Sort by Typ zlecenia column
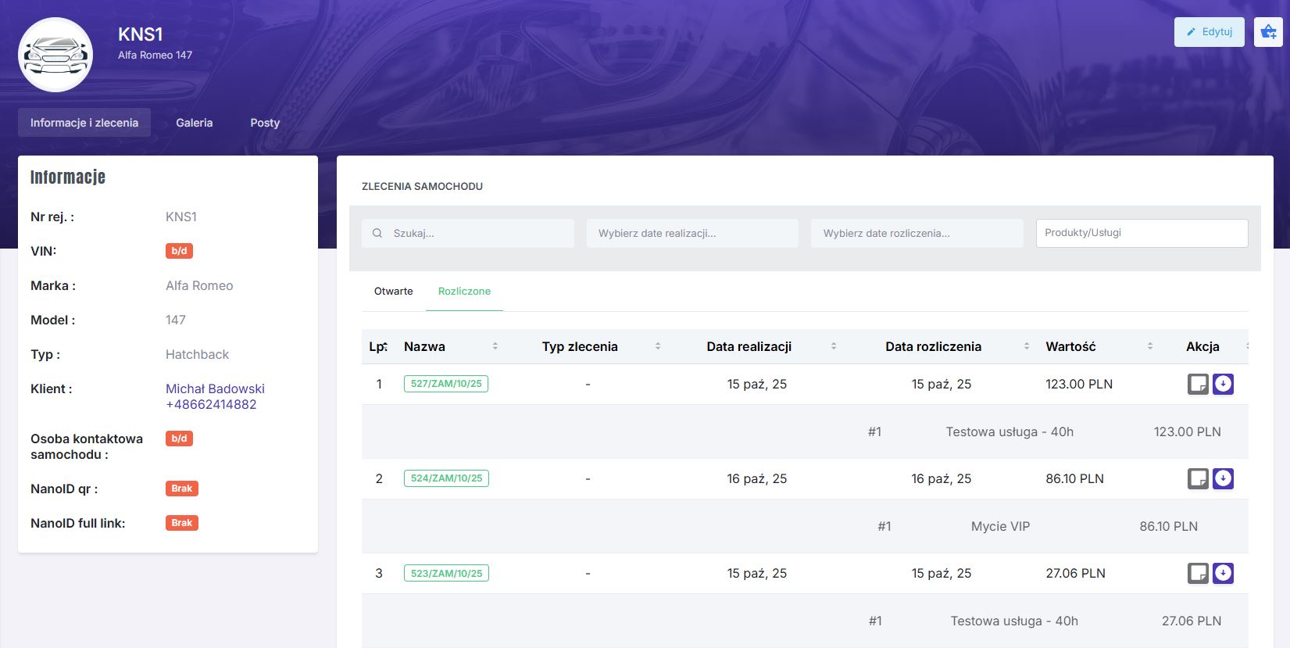 [x=657, y=346]
